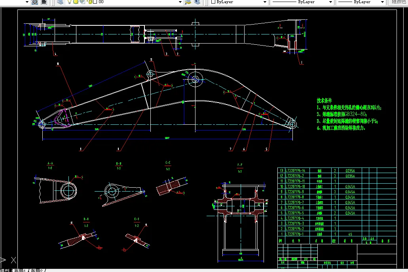Image resolution: width=408 pixels, height=272 pixels.
Task: Select the E-E section view label
Action: pos(137,219)
